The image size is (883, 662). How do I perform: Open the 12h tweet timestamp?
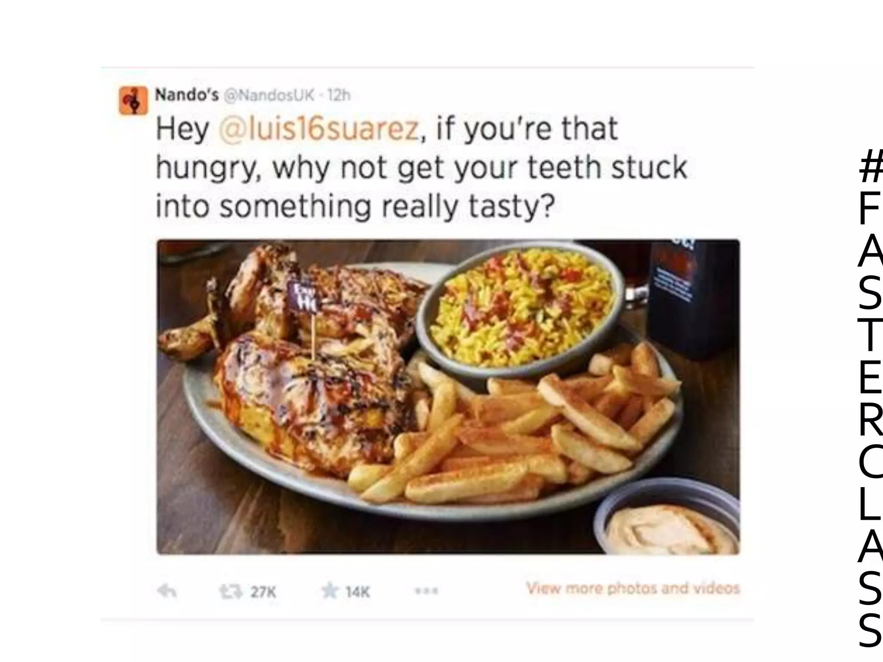point(339,95)
